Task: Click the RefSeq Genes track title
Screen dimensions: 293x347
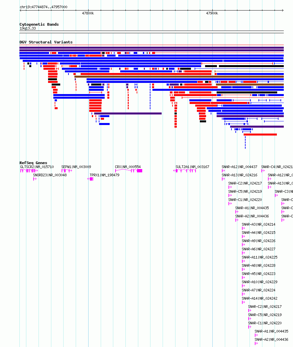Action: 33,163
